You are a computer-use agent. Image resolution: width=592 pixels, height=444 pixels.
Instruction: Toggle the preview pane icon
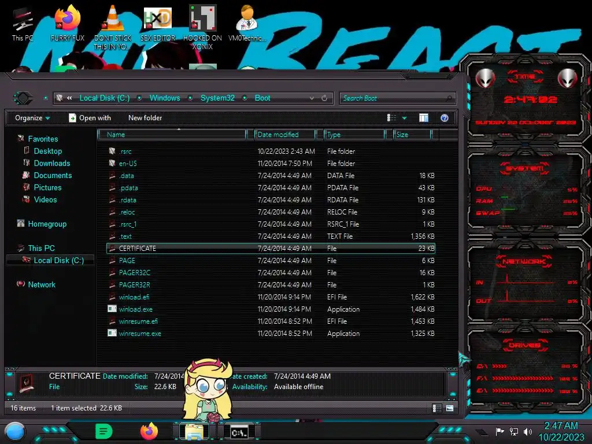(424, 118)
